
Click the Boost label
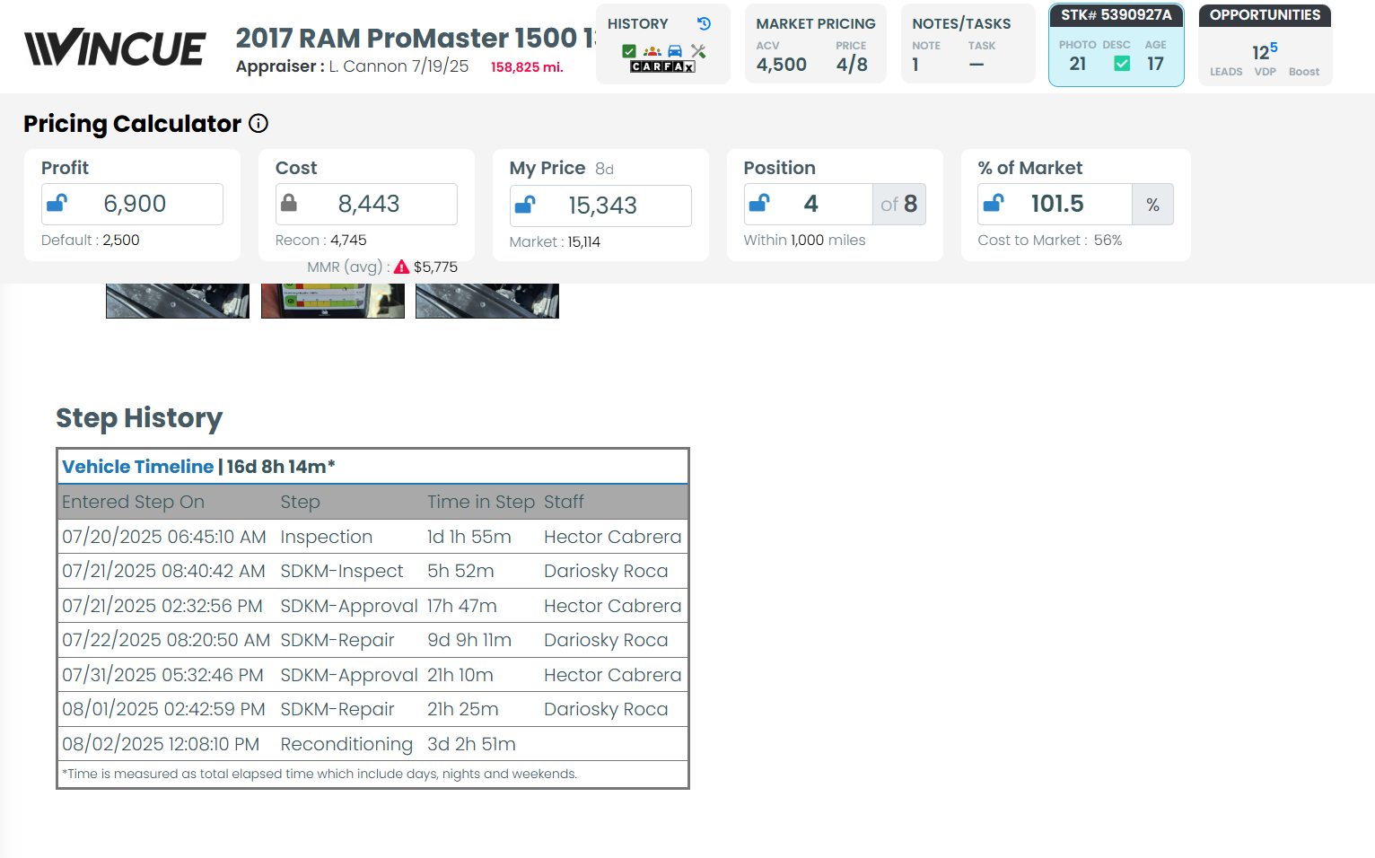(x=1304, y=72)
